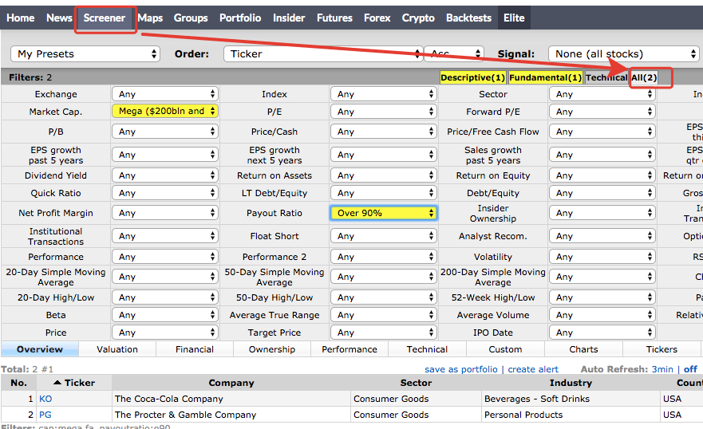Open the Elite menu item
The image size is (703, 429).
pyautogui.click(x=514, y=18)
